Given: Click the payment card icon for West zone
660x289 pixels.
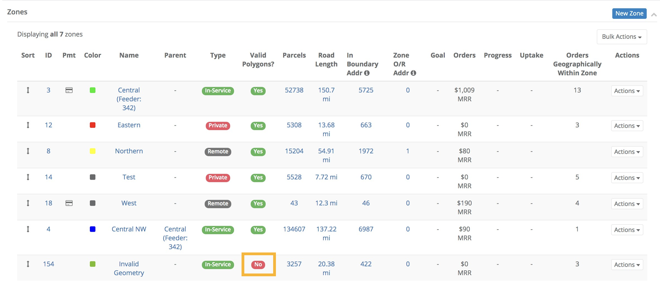Looking at the screenshot, I should click(x=69, y=203).
